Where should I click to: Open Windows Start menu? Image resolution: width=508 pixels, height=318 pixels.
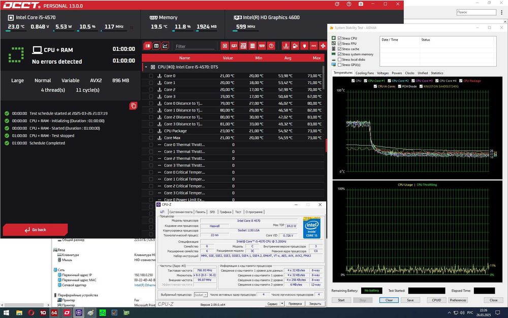[x=6, y=313]
